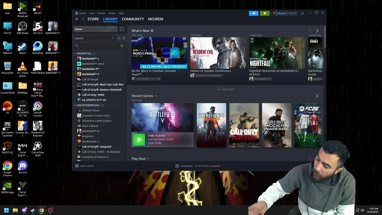
Task: Expand Play Next shelf dropdown
Action: (x=148, y=159)
